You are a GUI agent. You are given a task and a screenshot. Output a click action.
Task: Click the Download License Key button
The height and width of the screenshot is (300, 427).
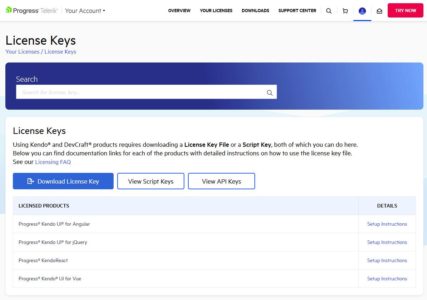[63, 181]
